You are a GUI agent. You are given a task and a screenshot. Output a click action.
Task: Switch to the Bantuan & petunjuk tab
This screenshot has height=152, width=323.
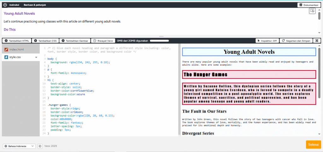tap(35, 5)
